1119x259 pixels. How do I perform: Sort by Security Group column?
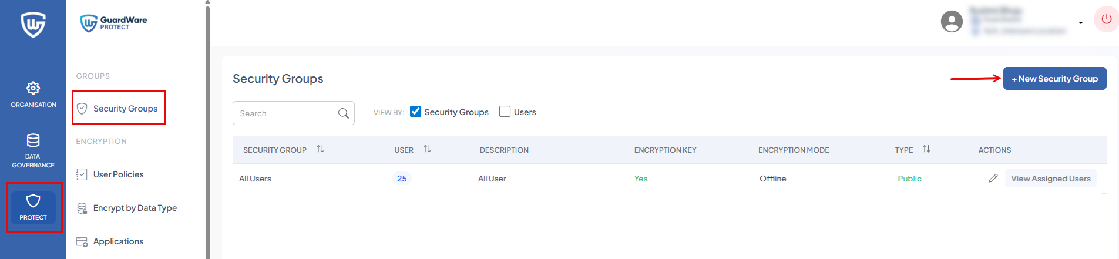(x=320, y=149)
